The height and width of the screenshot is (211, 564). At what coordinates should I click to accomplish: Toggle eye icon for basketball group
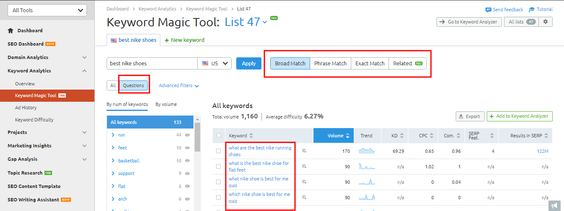tap(188, 161)
